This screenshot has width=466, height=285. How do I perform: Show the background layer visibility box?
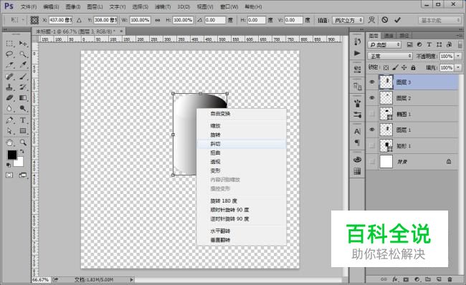[x=372, y=162]
